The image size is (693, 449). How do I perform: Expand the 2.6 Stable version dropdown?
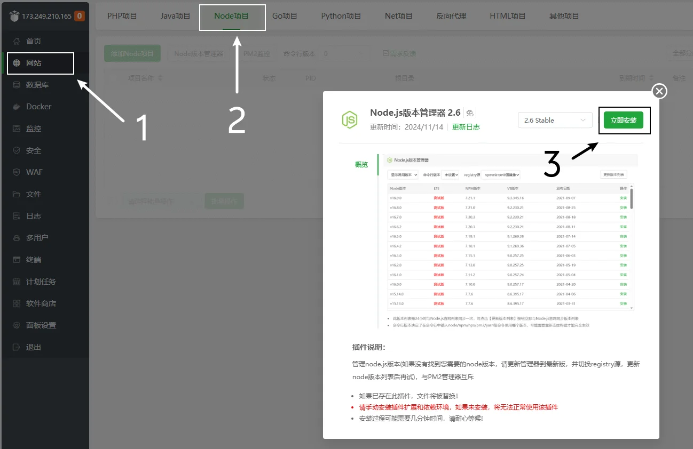pyautogui.click(x=555, y=121)
